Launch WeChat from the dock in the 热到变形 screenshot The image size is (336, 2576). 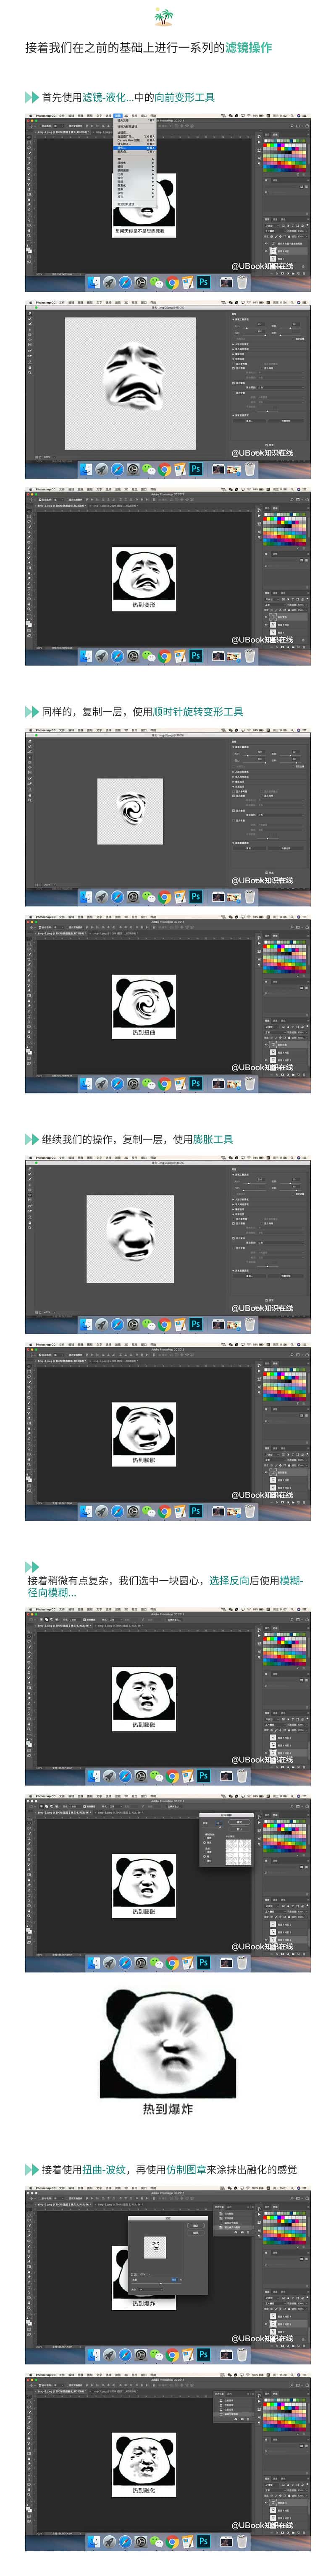(149, 656)
